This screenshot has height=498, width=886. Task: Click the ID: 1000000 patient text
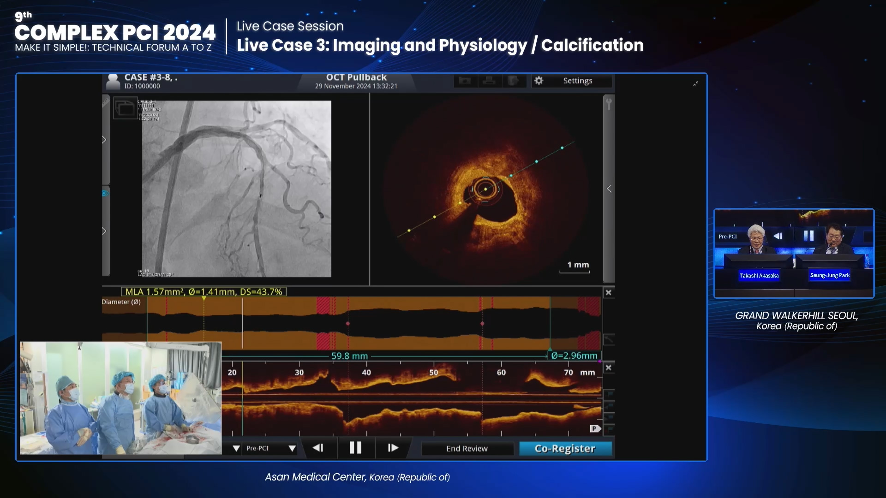coord(142,86)
